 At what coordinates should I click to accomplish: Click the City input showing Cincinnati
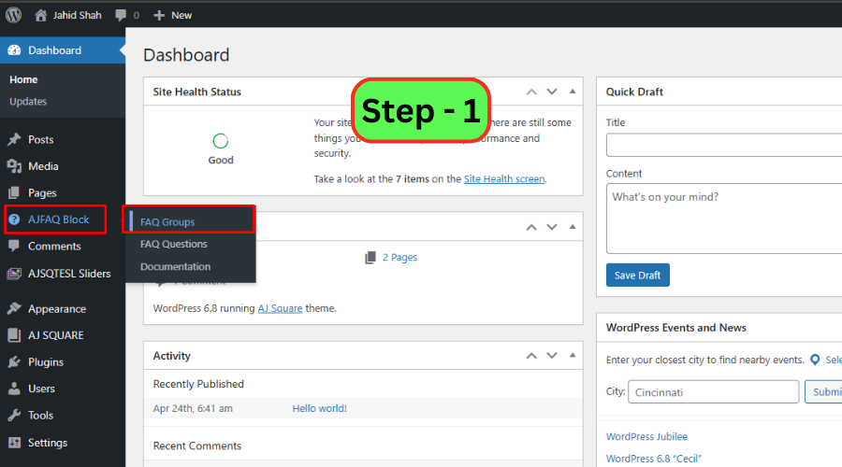point(713,392)
